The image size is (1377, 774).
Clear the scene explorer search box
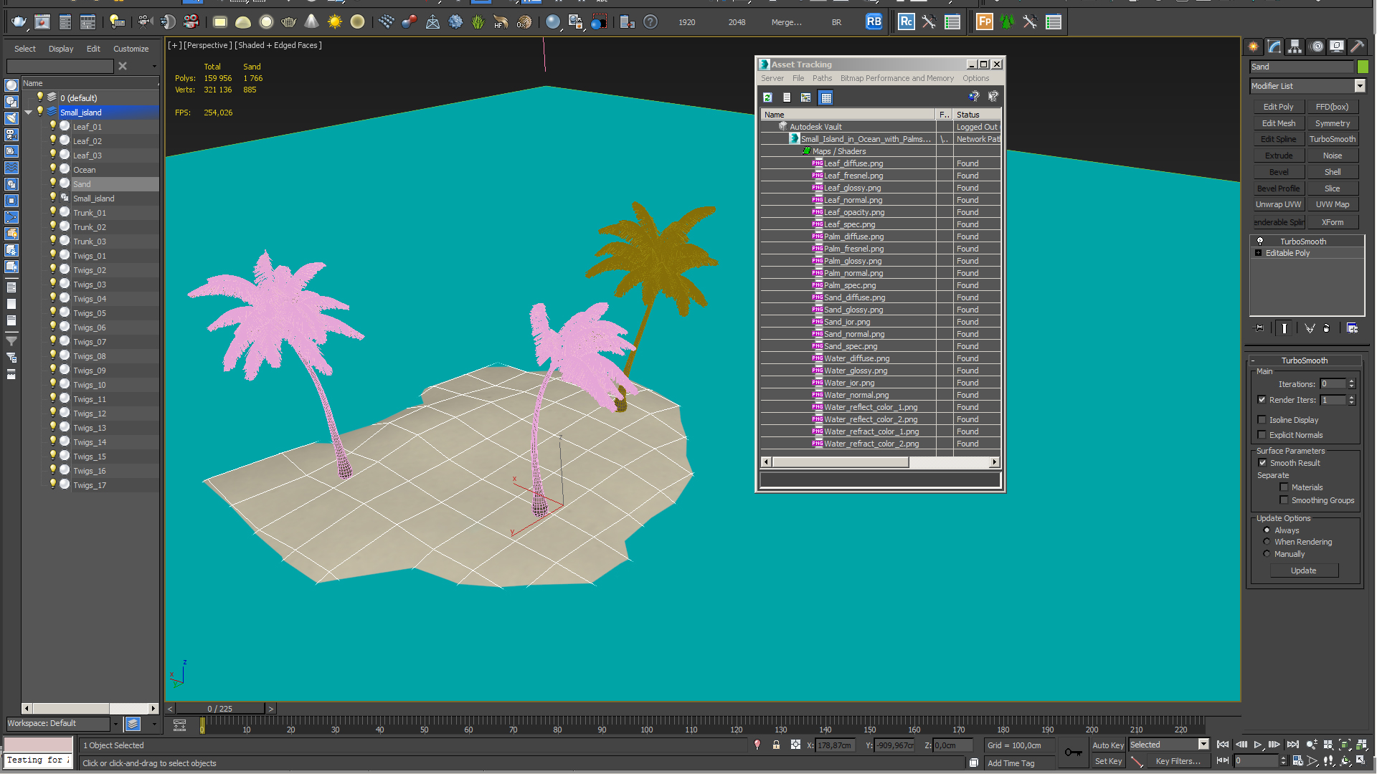(x=123, y=66)
